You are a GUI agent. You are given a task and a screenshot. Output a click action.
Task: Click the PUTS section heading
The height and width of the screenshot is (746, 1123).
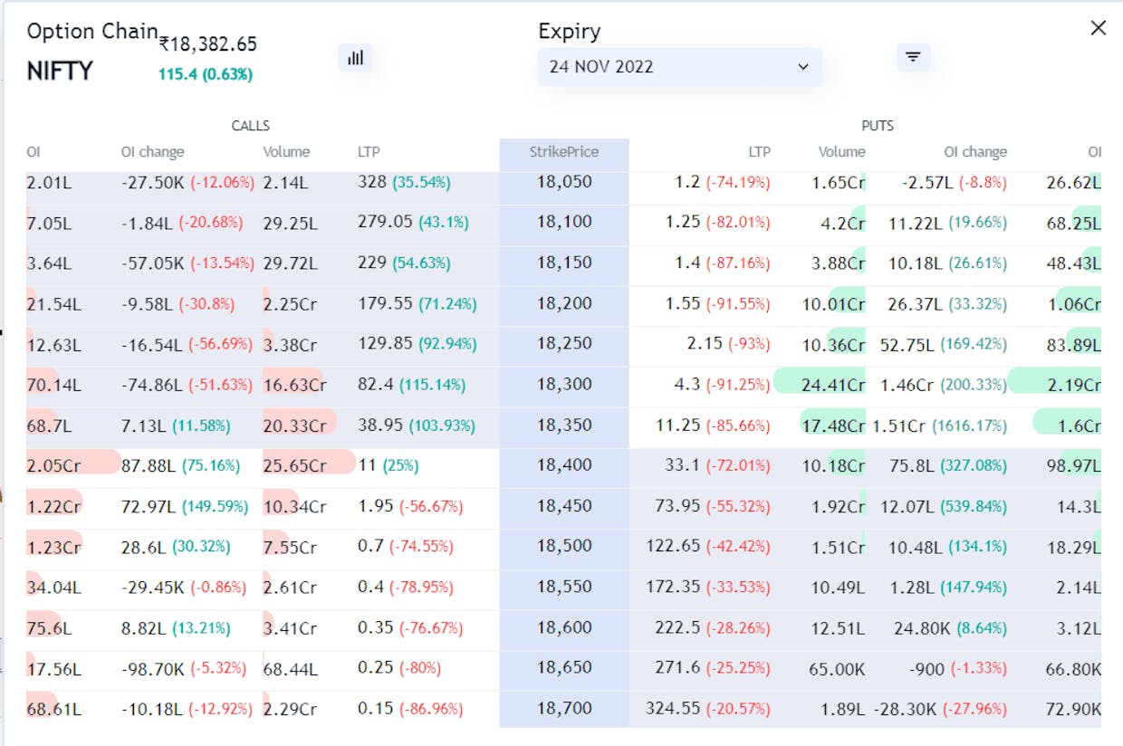878,126
